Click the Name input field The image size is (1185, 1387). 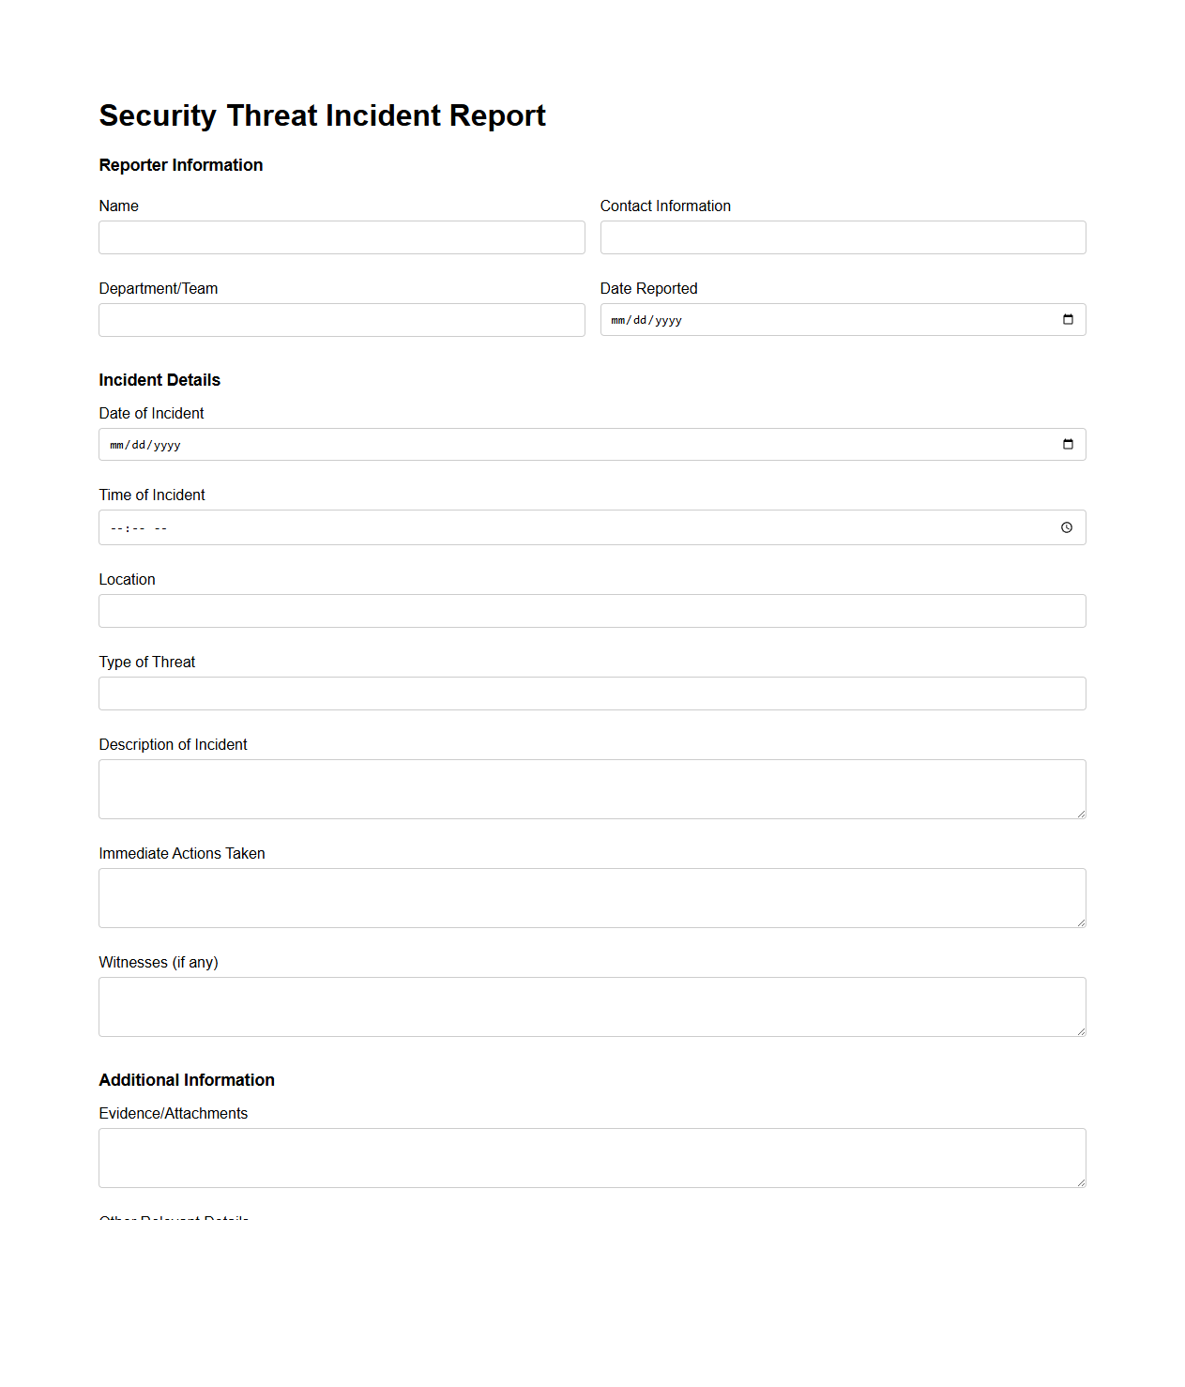pos(342,237)
